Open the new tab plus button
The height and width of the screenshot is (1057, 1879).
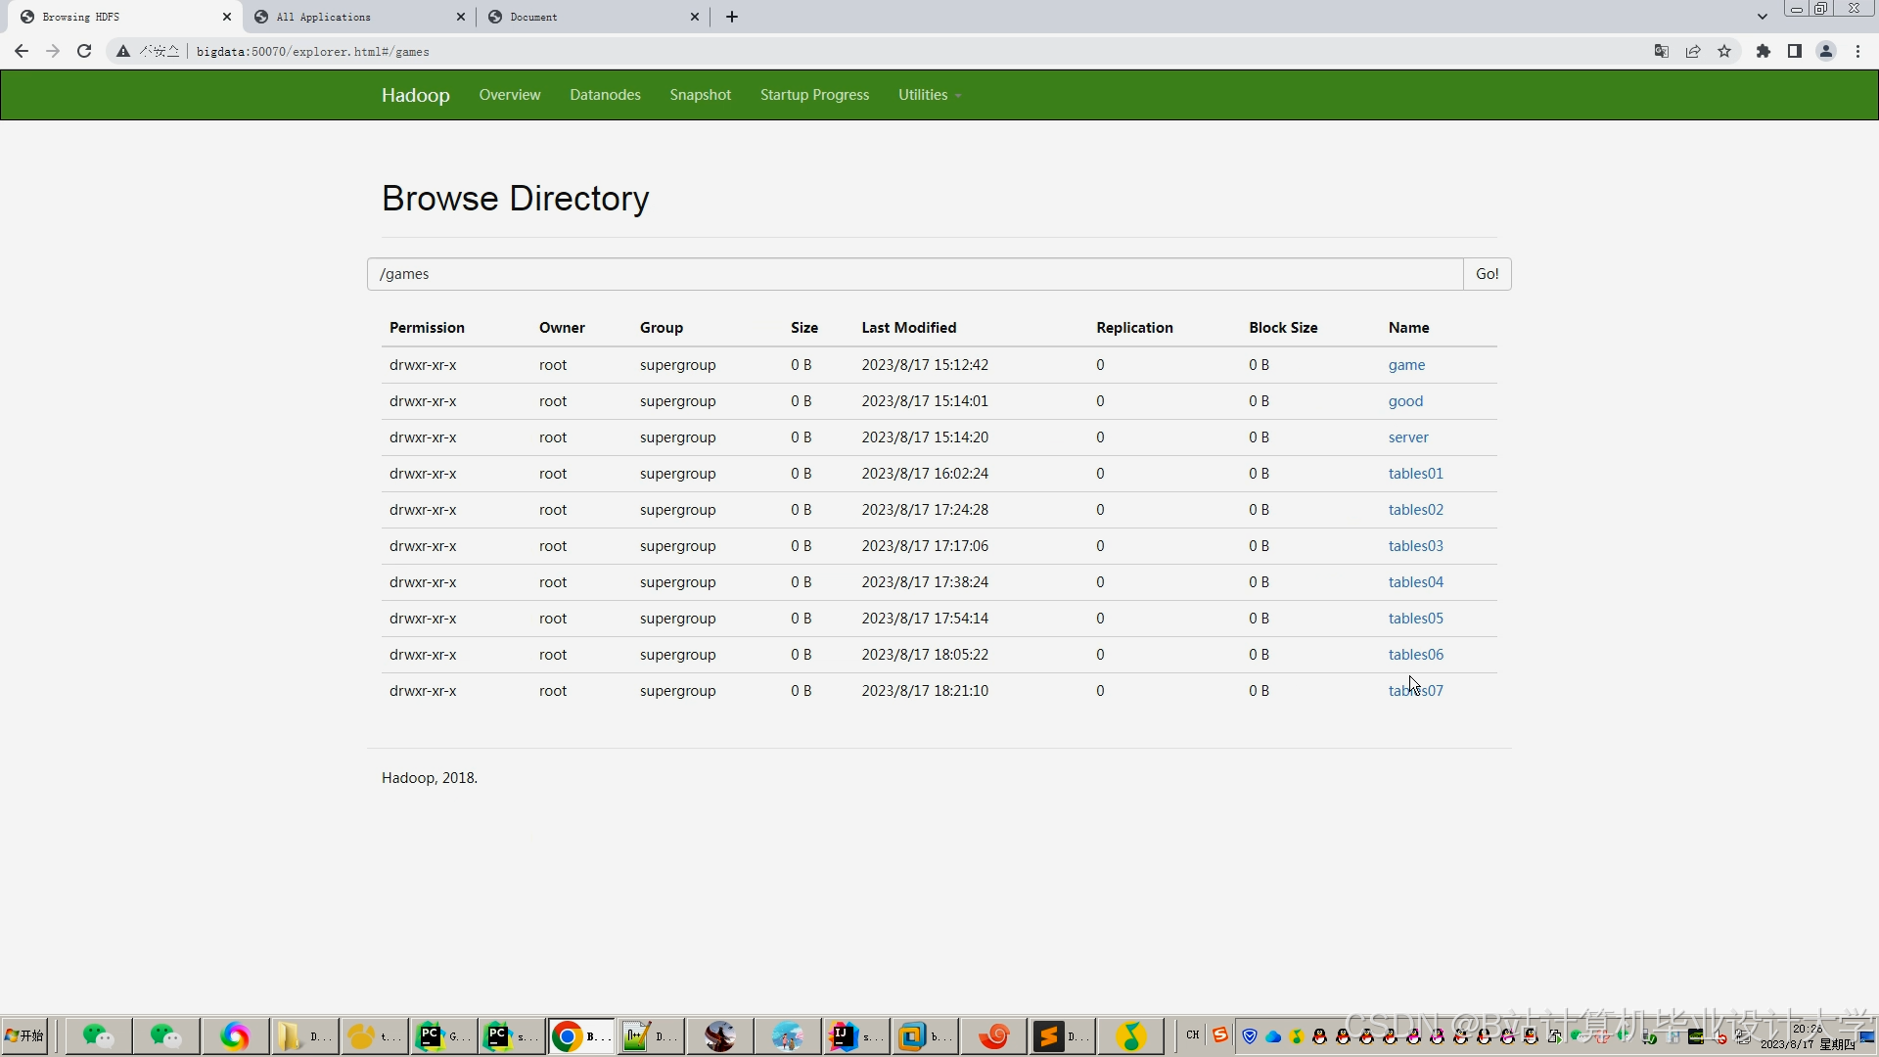click(x=732, y=17)
